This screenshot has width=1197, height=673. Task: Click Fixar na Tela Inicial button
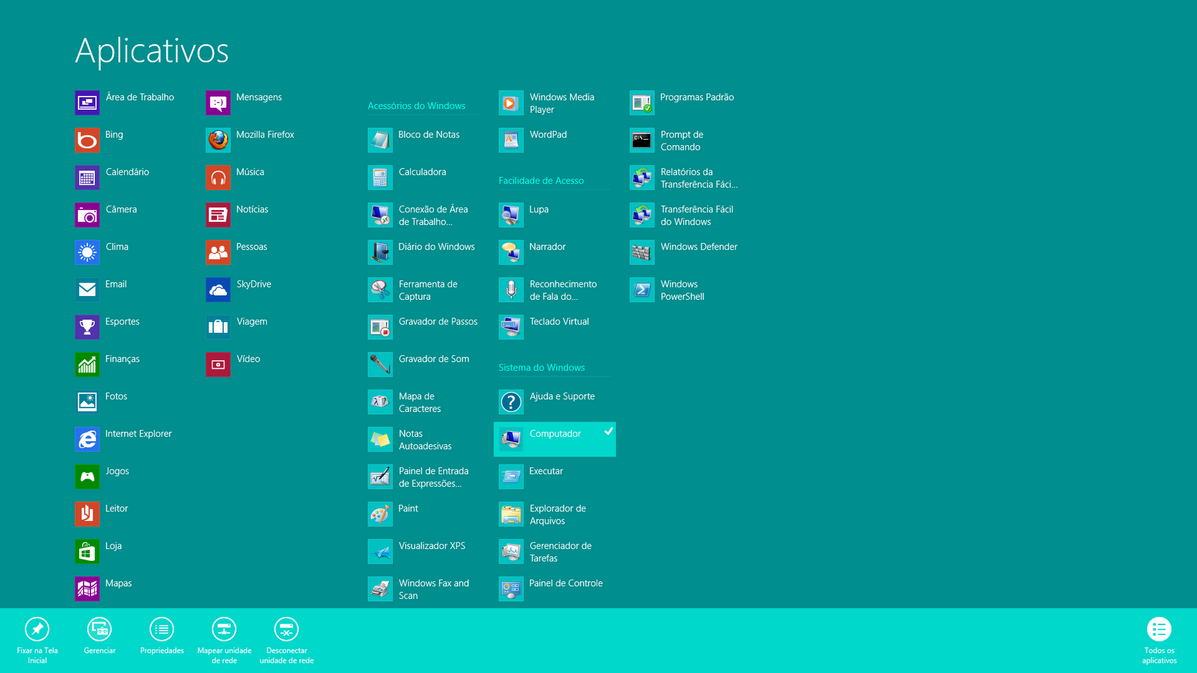click(37, 640)
